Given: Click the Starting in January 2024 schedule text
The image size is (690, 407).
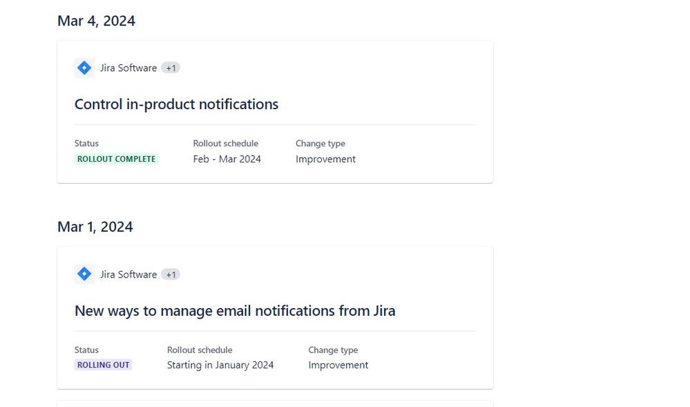Looking at the screenshot, I should pos(220,365).
